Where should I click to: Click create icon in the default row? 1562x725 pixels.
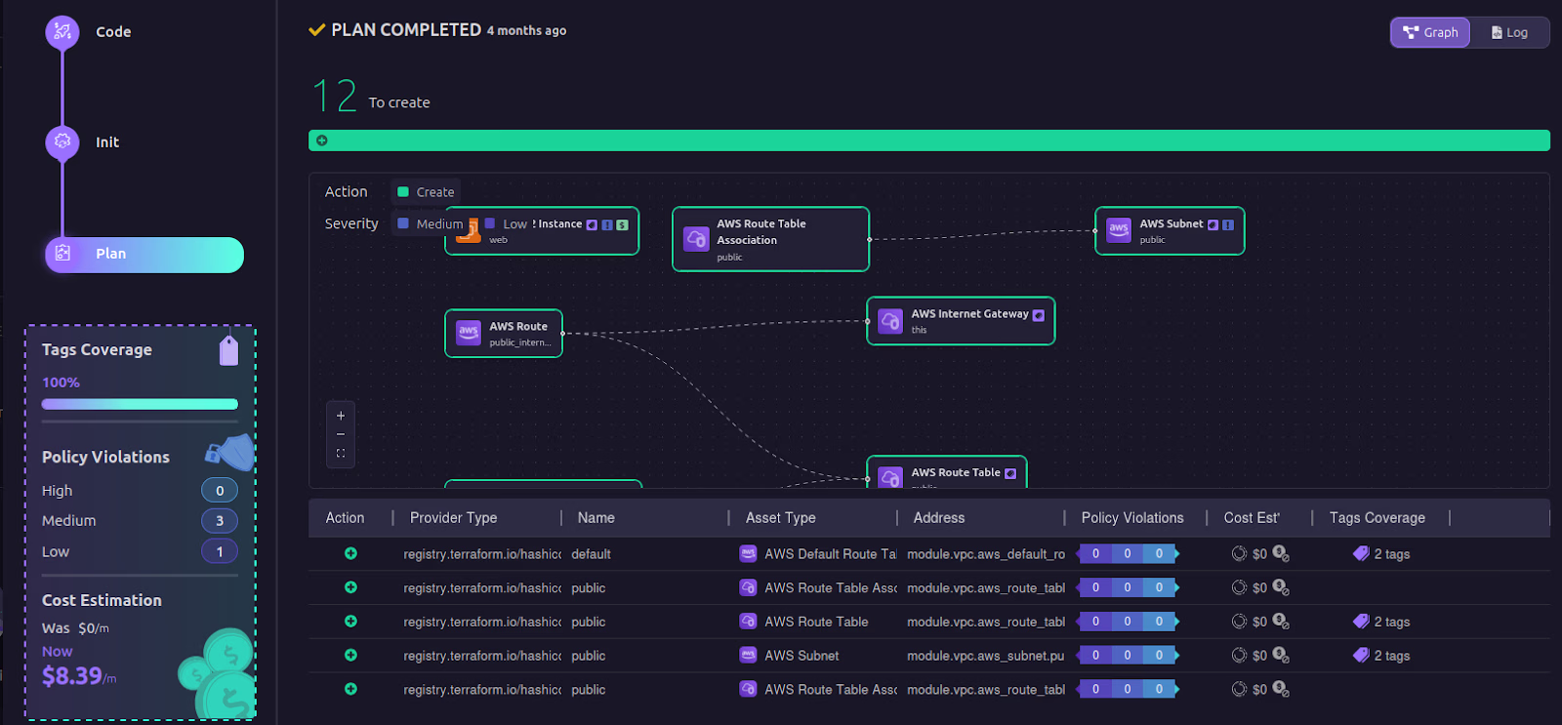click(350, 554)
